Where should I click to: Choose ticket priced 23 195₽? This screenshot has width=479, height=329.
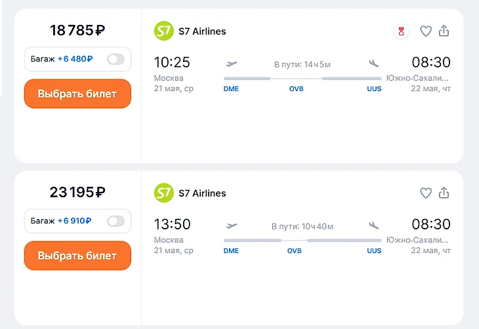tap(77, 256)
